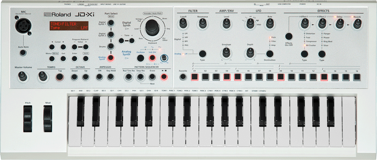Toggle step pad 13
The image size is (377, 160).
pyautogui.click(x=324, y=77)
